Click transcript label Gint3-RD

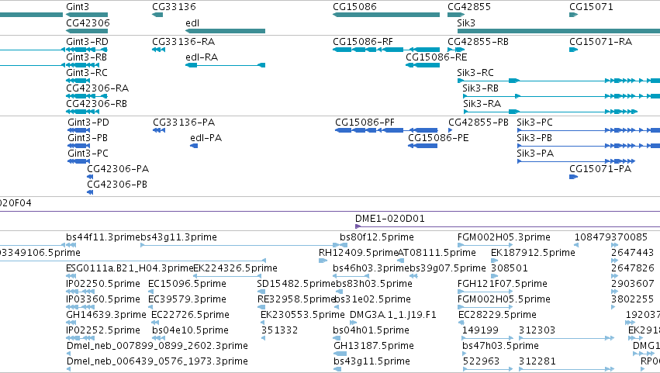pyautogui.click(x=87, y=42)
